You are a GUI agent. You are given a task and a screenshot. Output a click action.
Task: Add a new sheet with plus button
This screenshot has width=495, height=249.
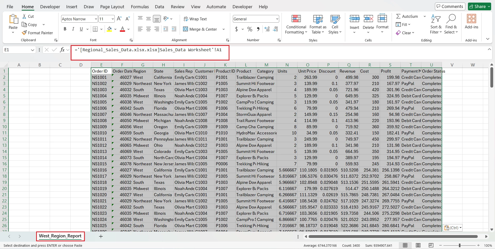pos(101,236)
